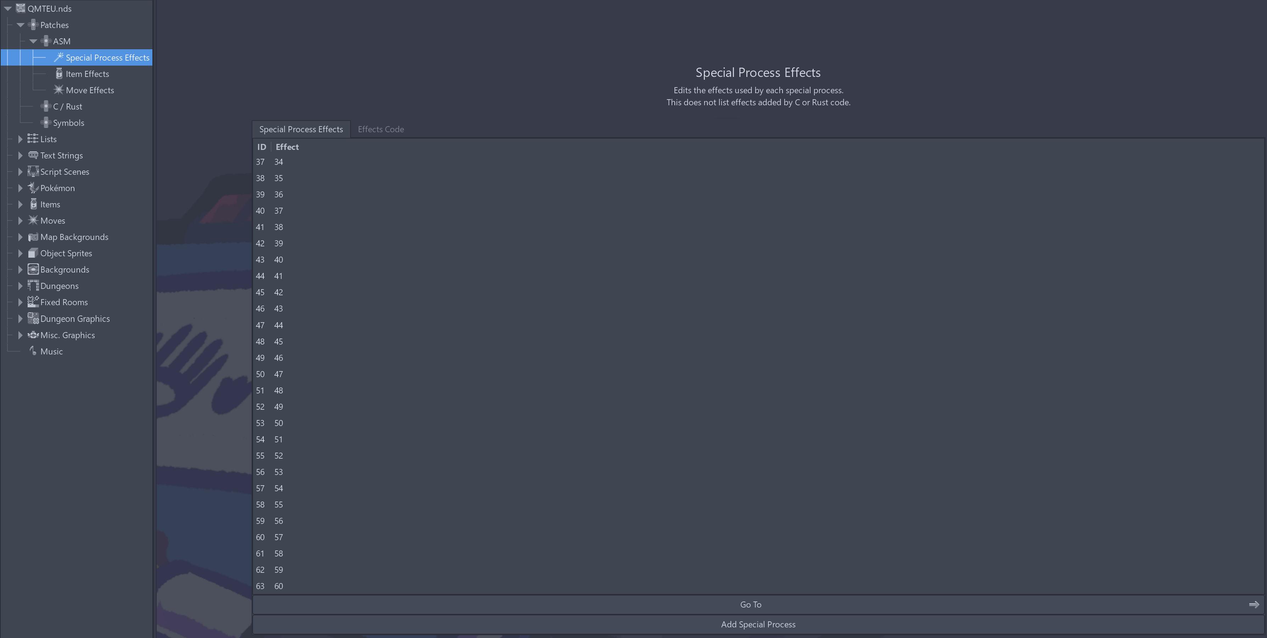The image size is (1267, 638).
Task: Click the Music note icon
Action: point(33,351)
